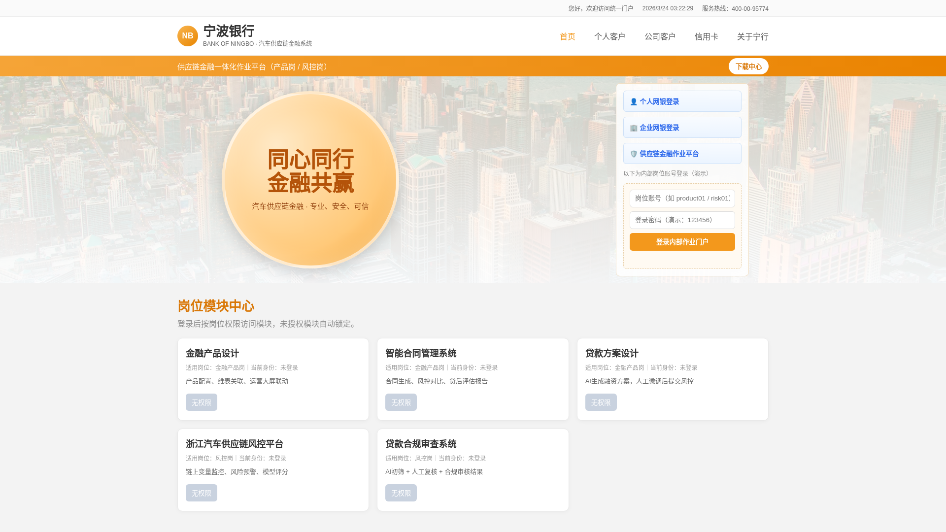Open 关于宁行 navigation item

click(752, 36)
